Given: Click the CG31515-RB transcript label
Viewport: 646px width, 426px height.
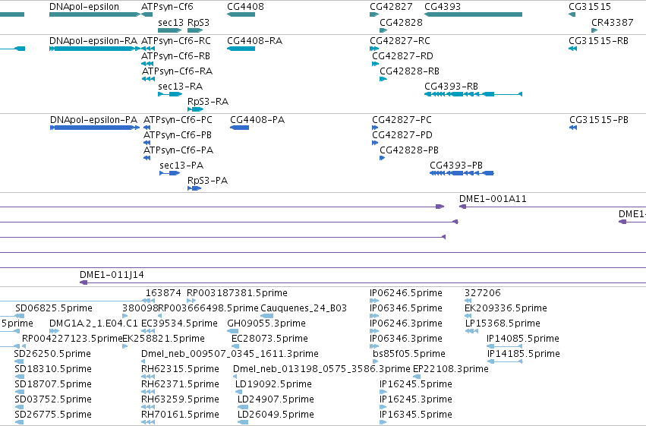Looking at the screenshot, I should 599,41.
